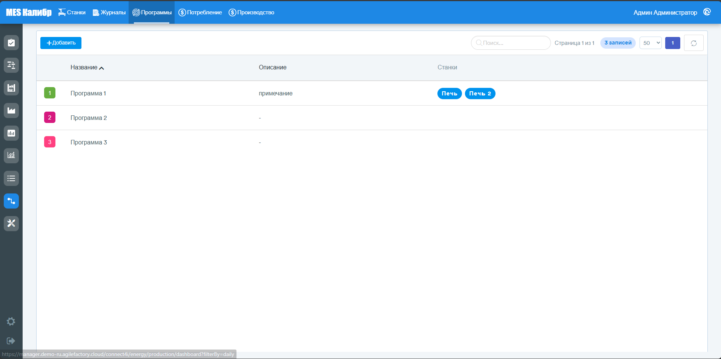Click Админ Администратор user name

[x=665, y=12]
